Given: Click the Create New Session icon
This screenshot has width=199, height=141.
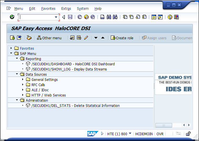Looking at the screenshot, I should [154, 17].
